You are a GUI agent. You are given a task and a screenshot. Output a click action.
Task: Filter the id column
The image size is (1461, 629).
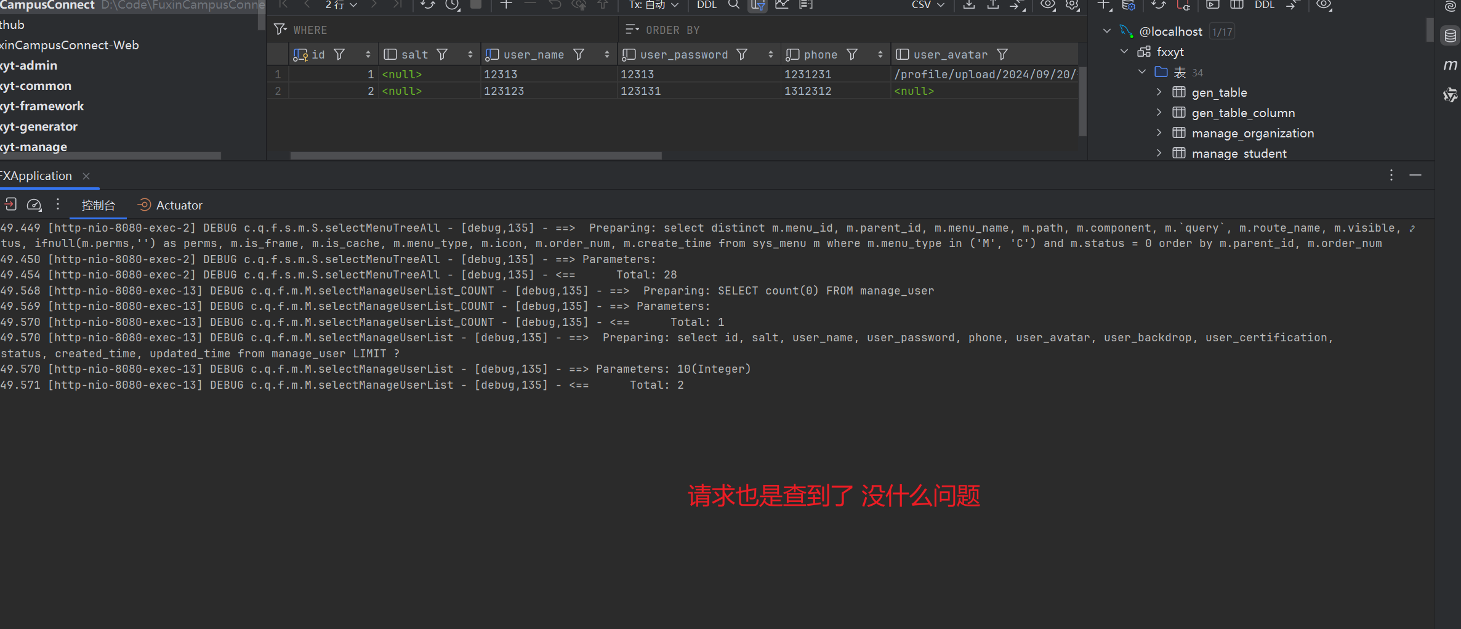(x=339, y=55)
